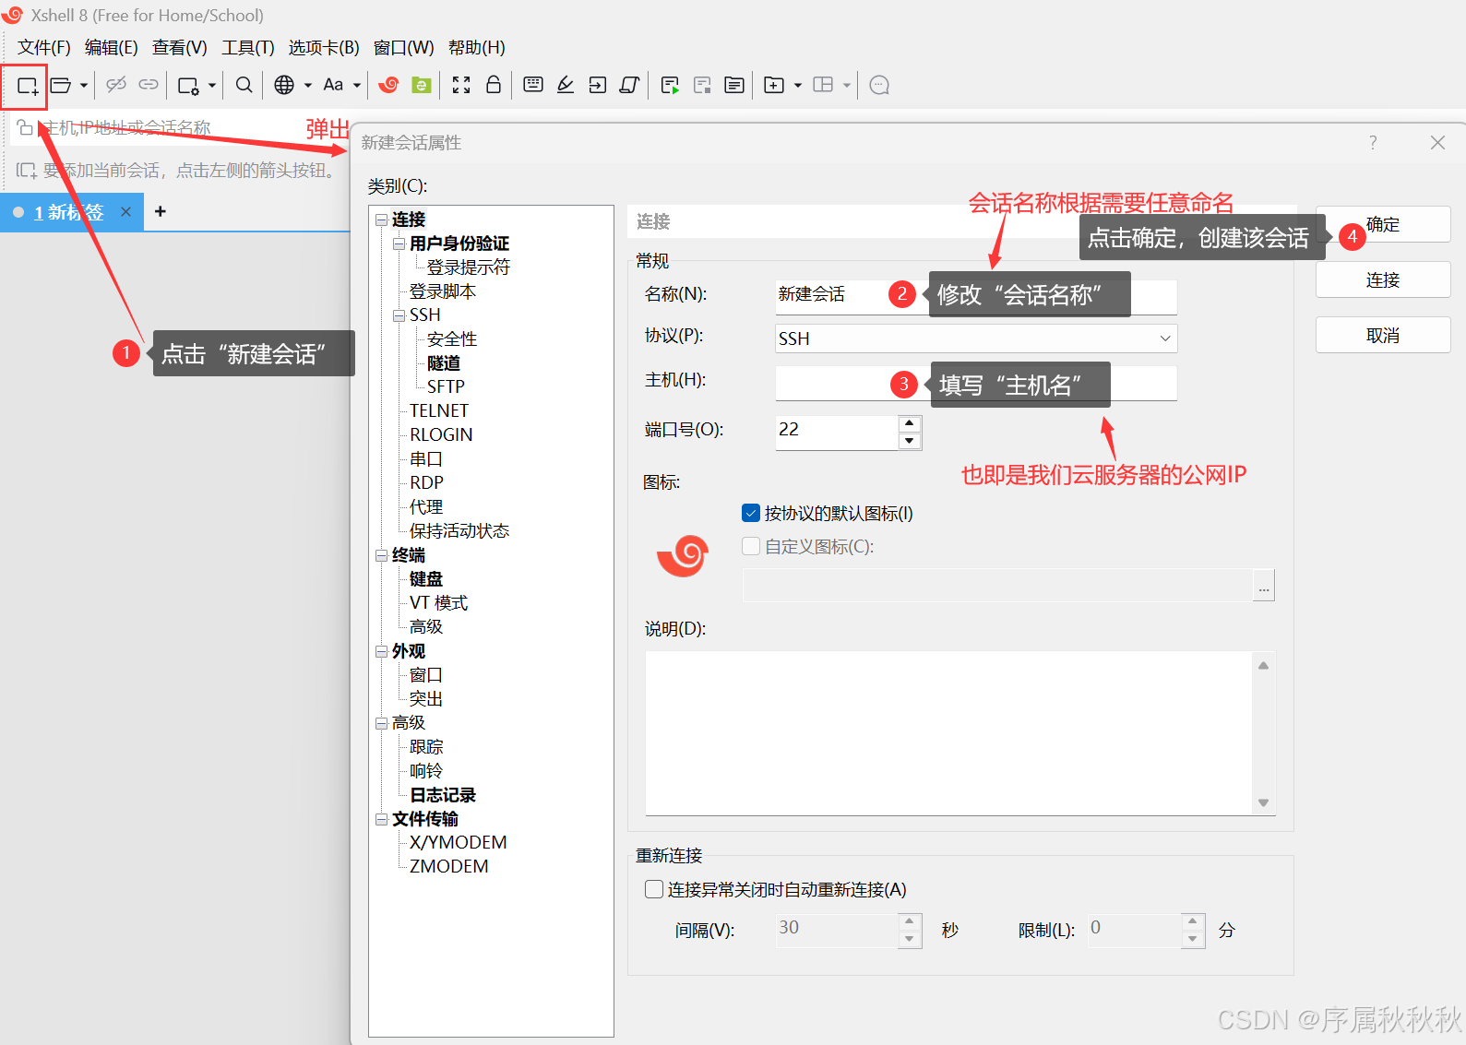Open the 工具(T) menu
1466x1045 pixels.
click(x=248, y=48)
